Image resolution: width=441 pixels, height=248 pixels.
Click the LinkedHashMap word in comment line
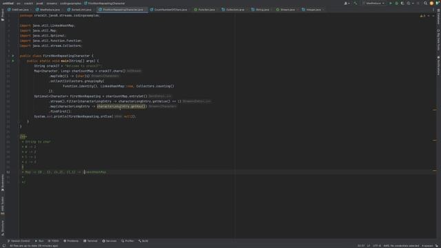pyautogui.click(x=95, y=172)
